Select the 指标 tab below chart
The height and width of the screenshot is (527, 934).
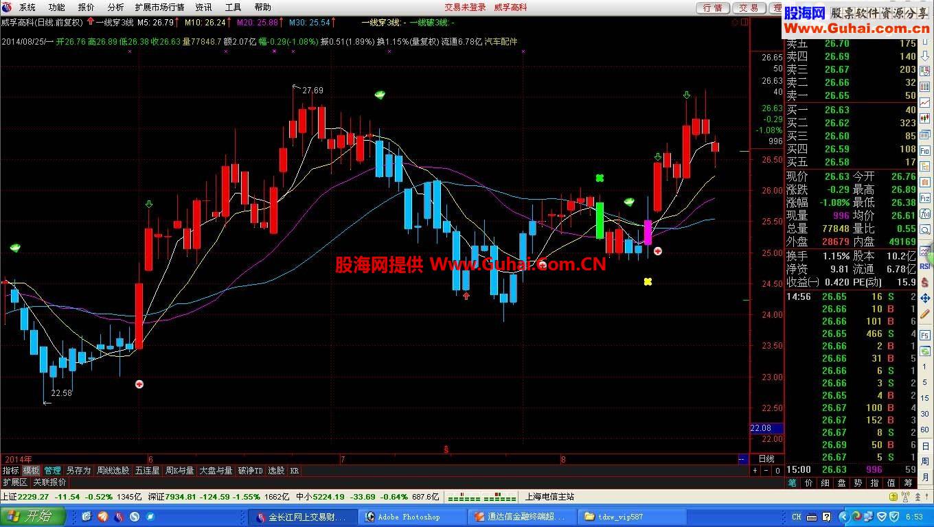pyautogui.click(x=10, y=471)
